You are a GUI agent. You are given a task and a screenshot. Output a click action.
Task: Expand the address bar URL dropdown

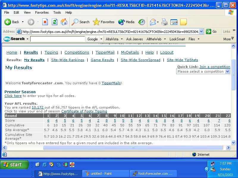201,31
